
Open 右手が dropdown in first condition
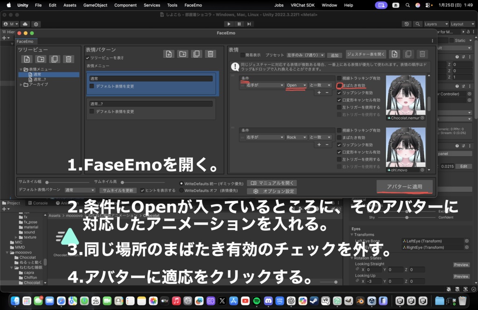265,85
